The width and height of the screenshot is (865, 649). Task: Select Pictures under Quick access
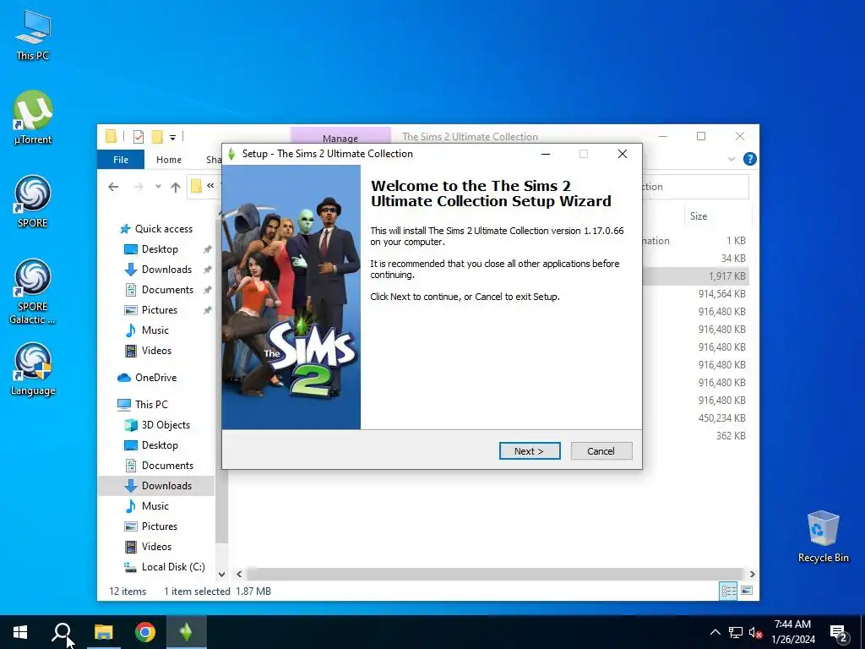tap(160, 310)
